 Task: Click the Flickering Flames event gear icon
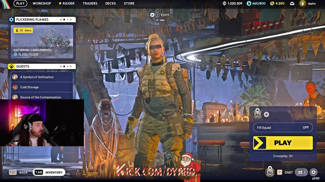coord(11,19)
